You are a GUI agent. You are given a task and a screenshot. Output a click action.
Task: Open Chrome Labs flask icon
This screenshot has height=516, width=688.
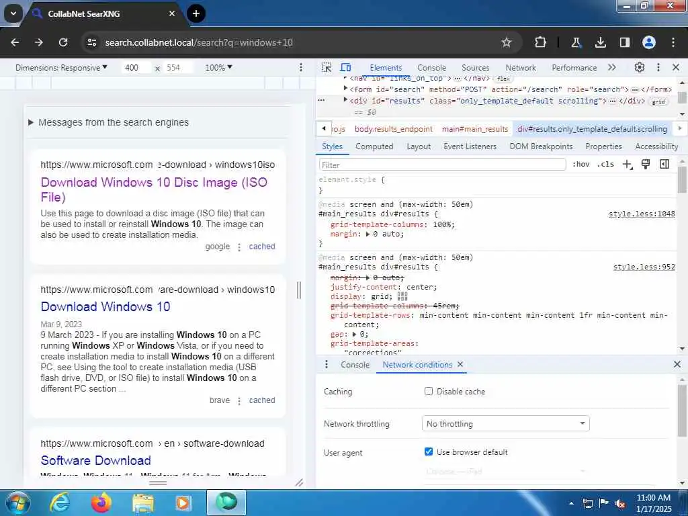click(x=576, y=42)
